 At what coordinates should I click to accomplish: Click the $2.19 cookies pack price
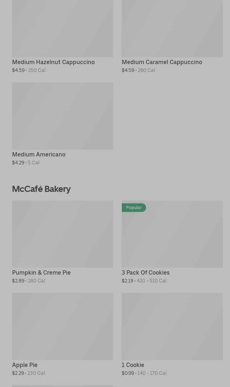127,281
